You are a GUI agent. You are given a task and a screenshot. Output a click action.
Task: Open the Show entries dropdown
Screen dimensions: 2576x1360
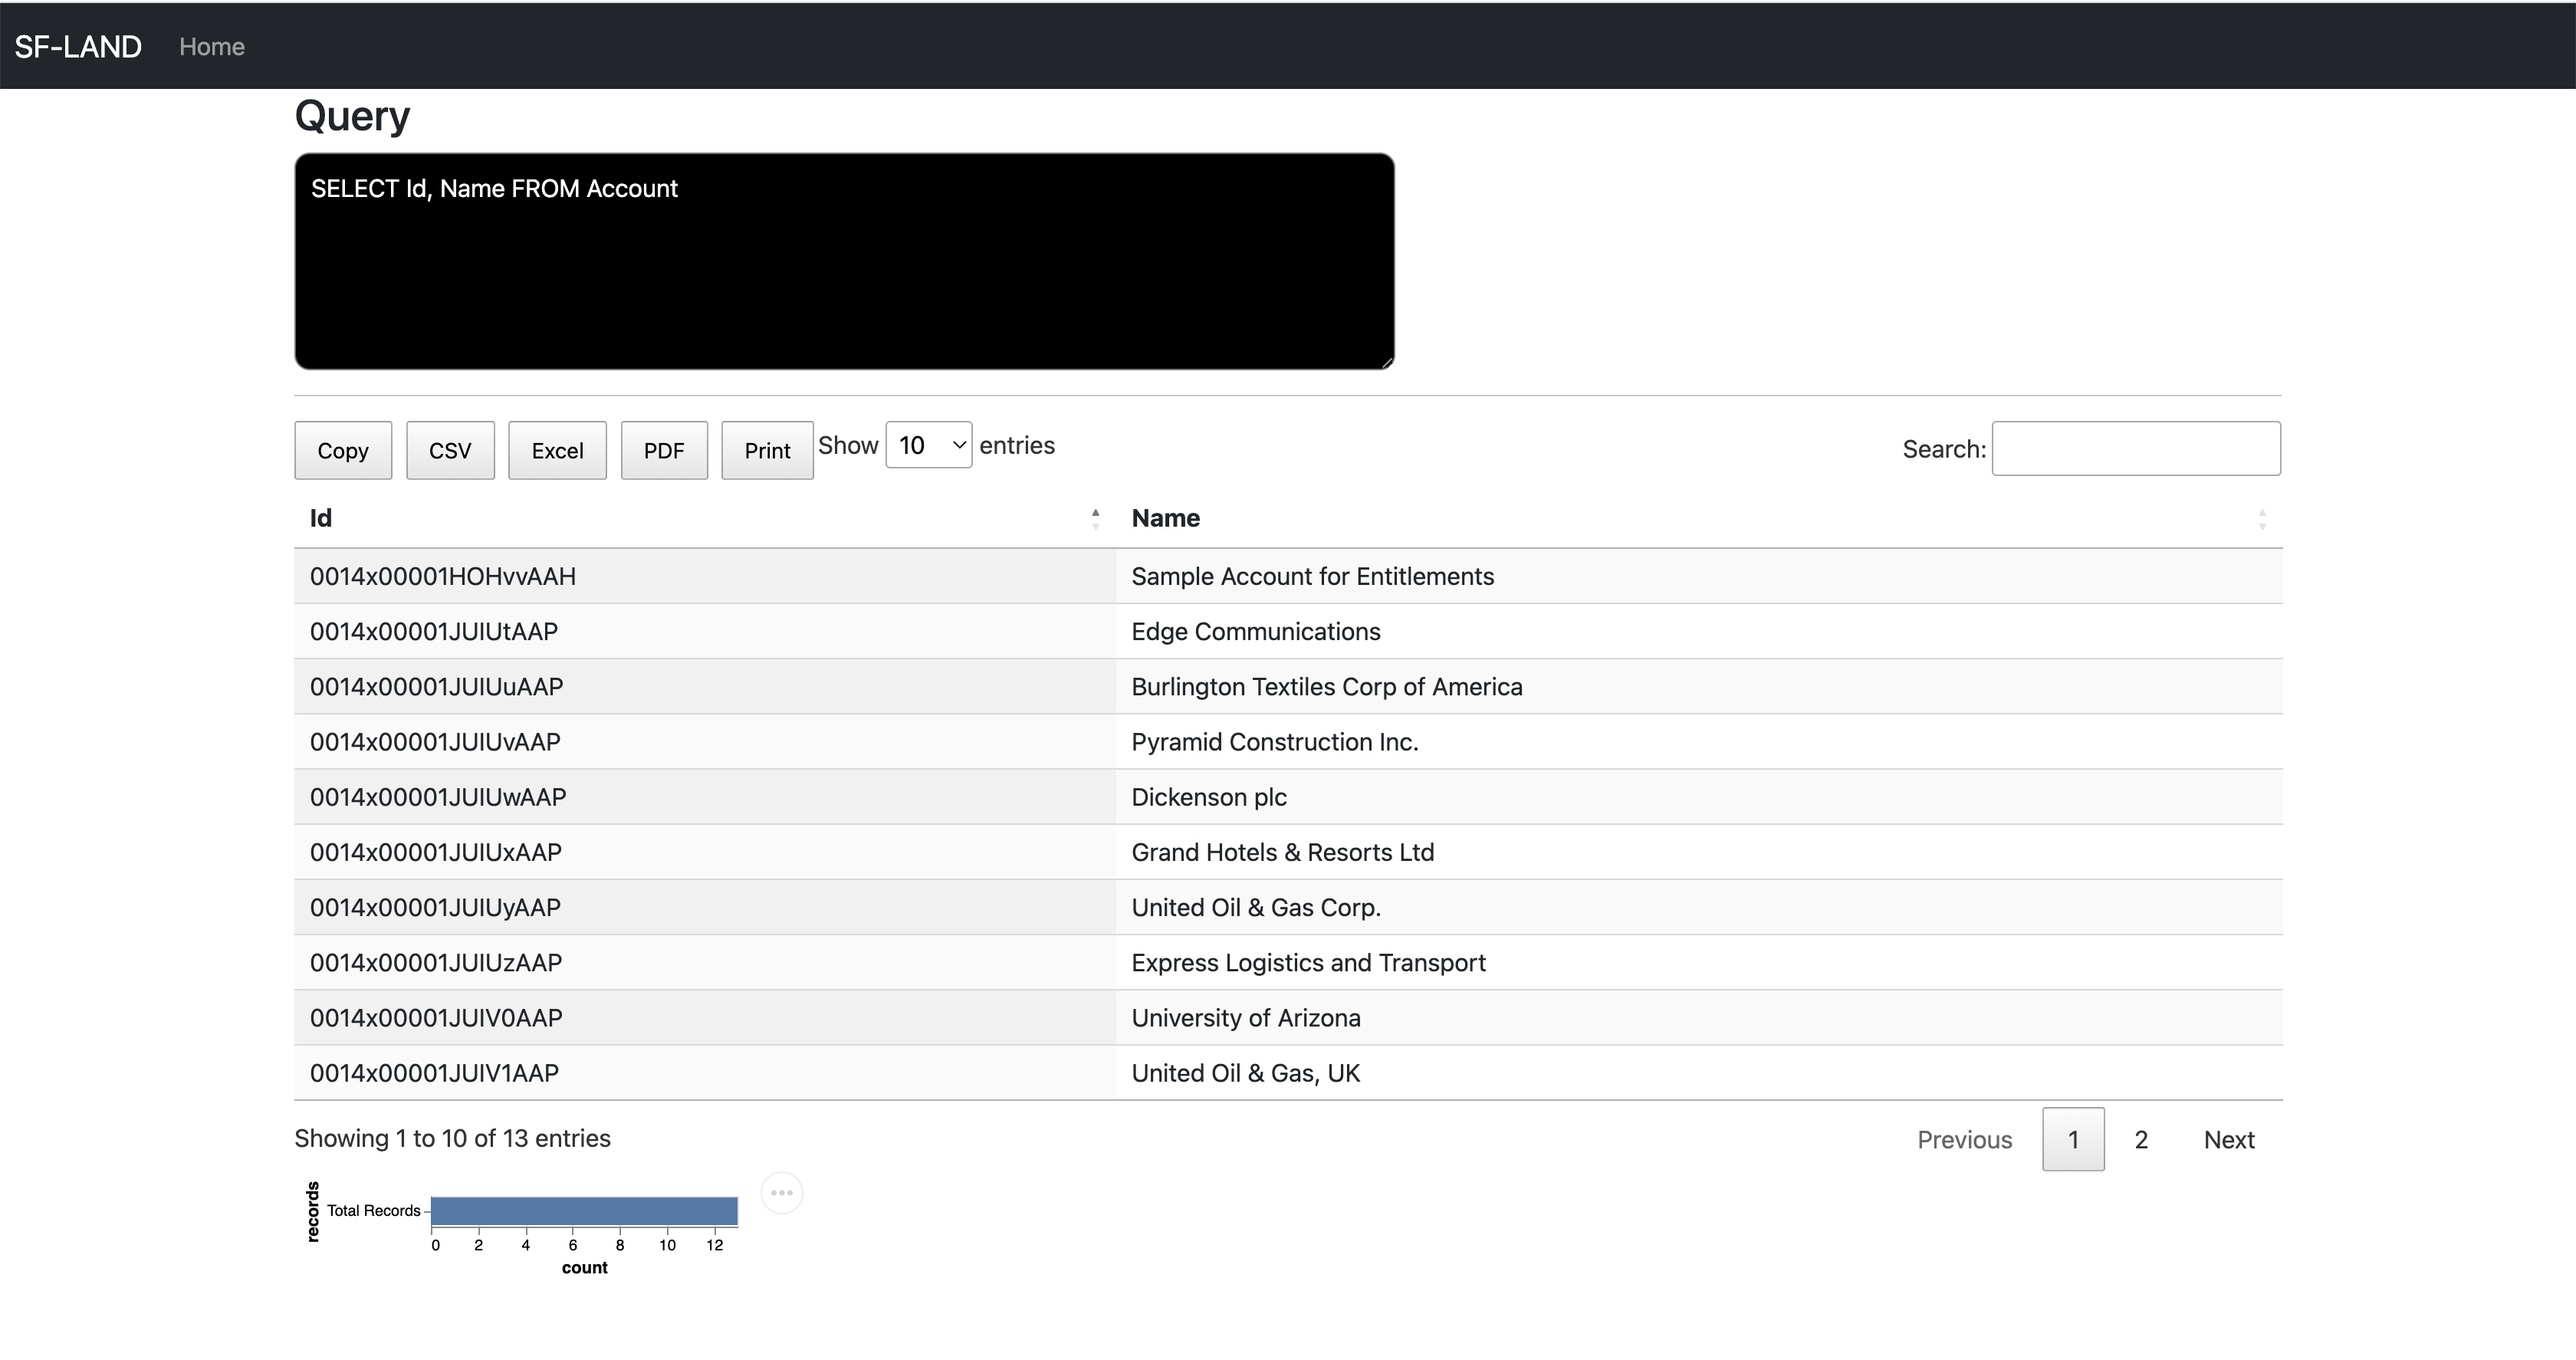click(x=928, y=445)
